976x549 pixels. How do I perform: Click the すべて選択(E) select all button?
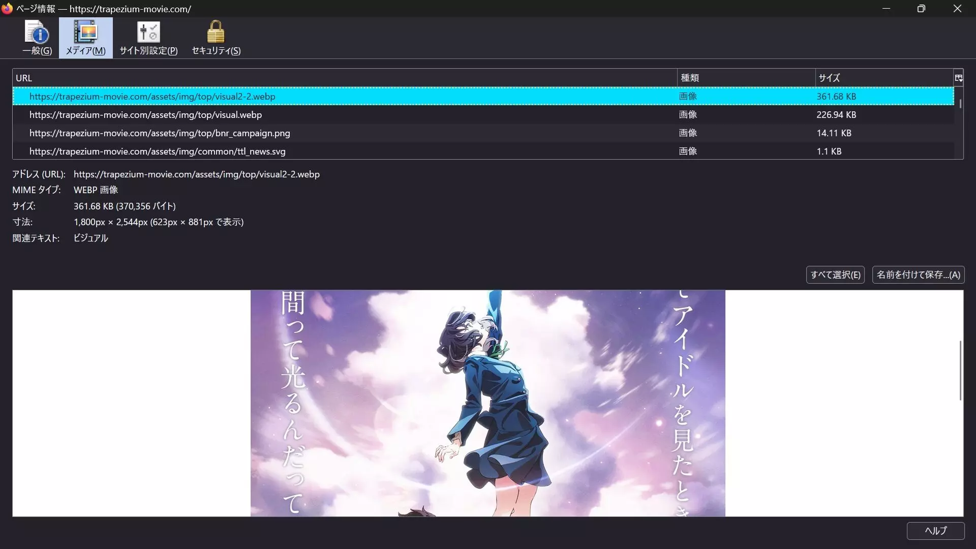tap(835, 275)
